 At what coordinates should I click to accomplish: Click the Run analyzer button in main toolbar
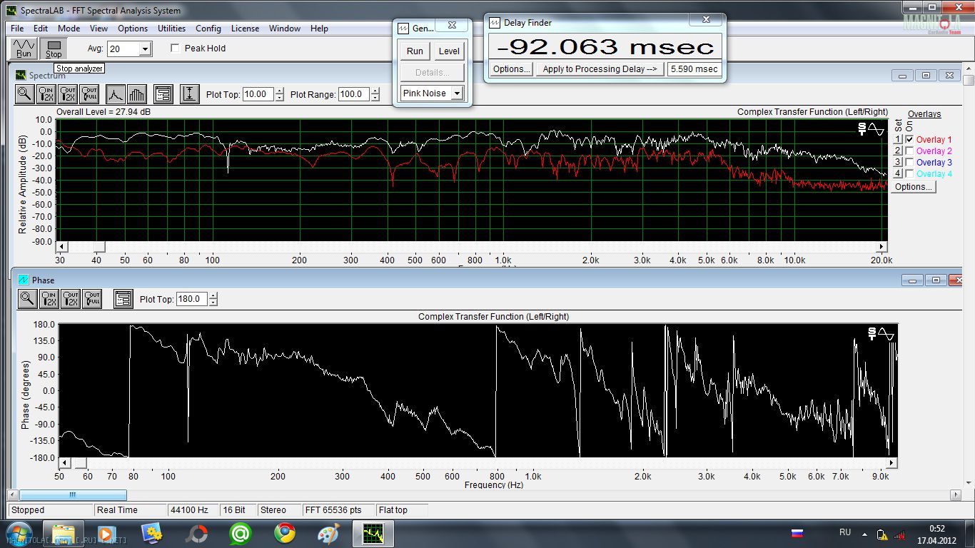click(24, 49)
